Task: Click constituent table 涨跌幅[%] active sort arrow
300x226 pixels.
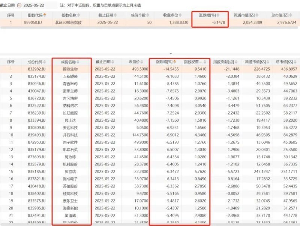Action: [174, 62]
